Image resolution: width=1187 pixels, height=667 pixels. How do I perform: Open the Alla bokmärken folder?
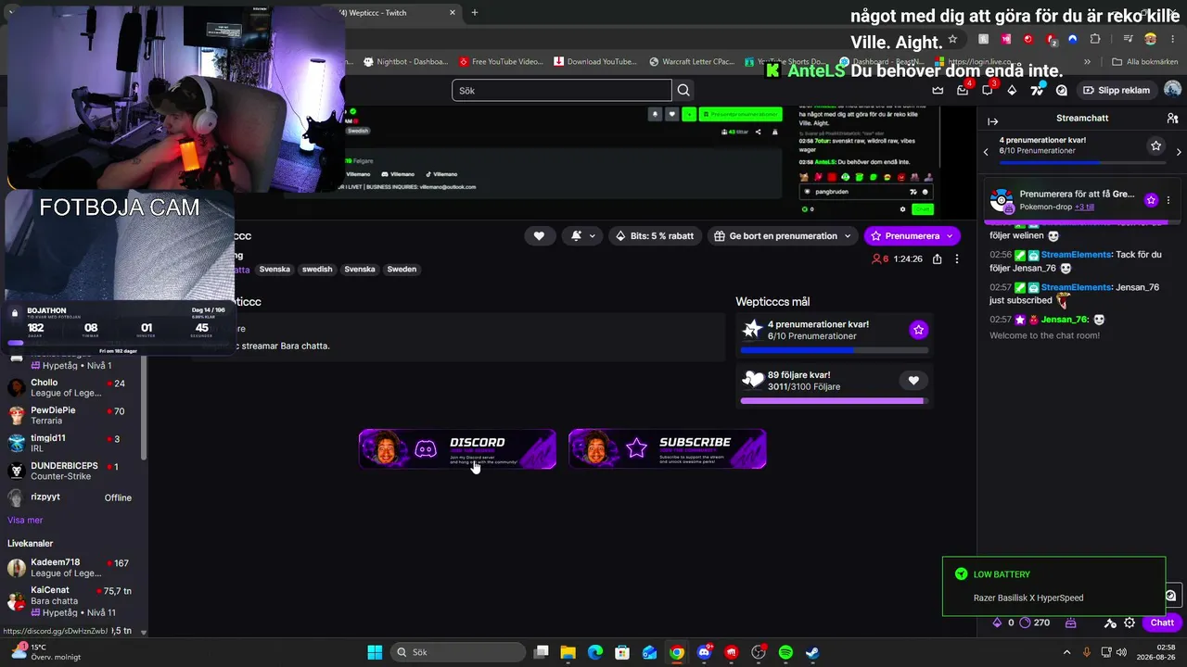click(1144, 62)
